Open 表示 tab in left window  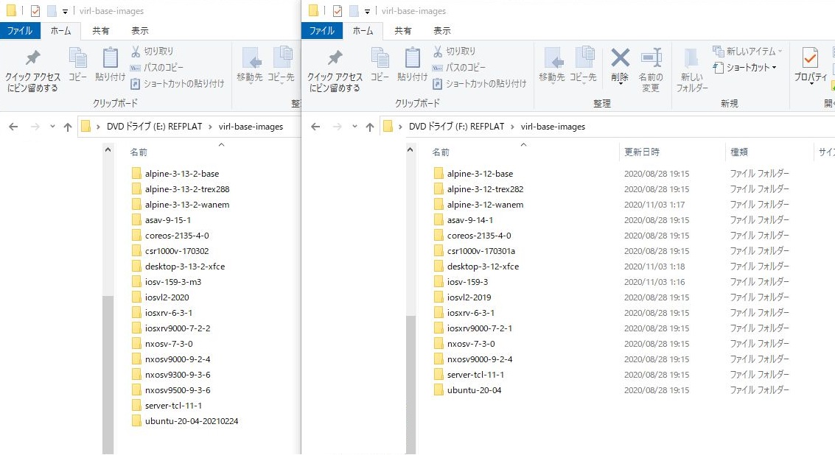point(140,31)
